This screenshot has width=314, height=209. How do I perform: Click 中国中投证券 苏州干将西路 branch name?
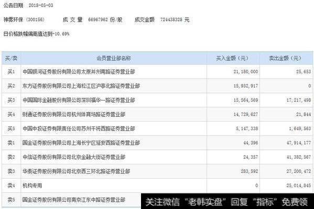(x=79, y=128)
